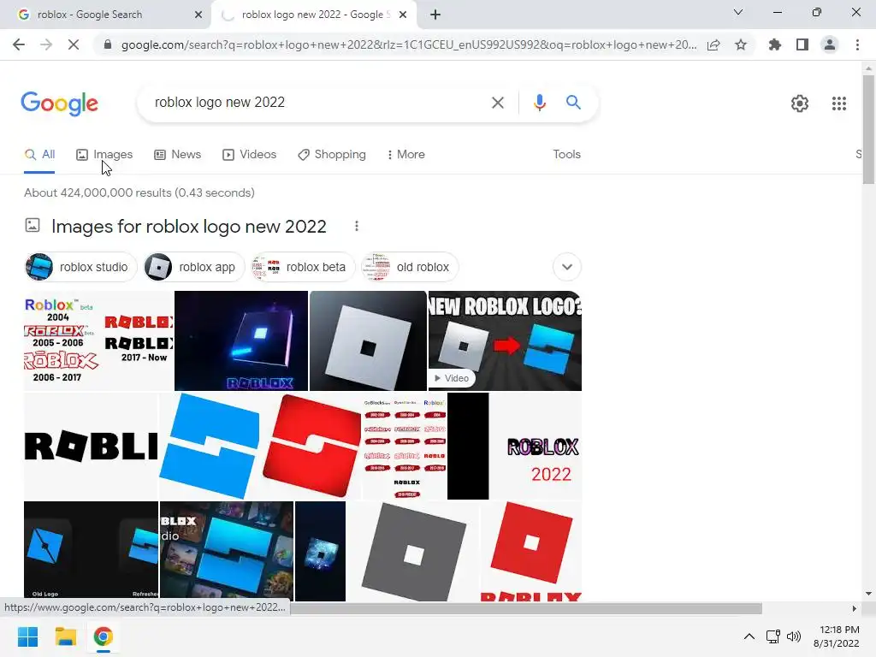The width and height of the screenshot is (876, 657).
Task: Open 'Old Logo' vs refreshed comparison image
Action: tap(91, 551)
